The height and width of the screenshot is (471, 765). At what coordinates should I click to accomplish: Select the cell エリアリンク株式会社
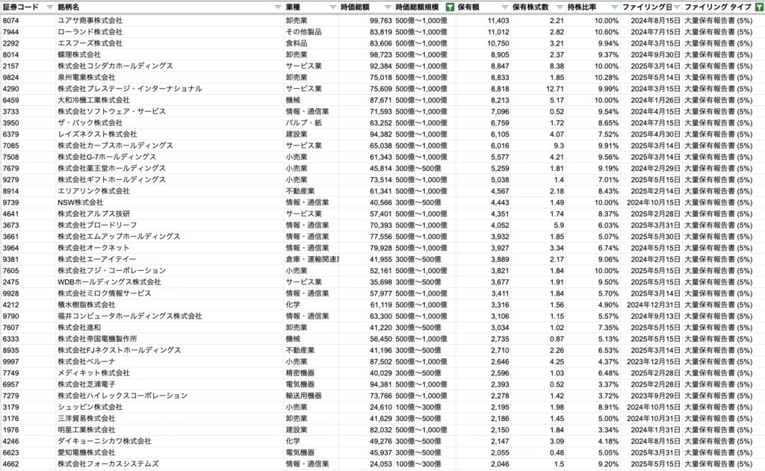click(x=170, y=191)
